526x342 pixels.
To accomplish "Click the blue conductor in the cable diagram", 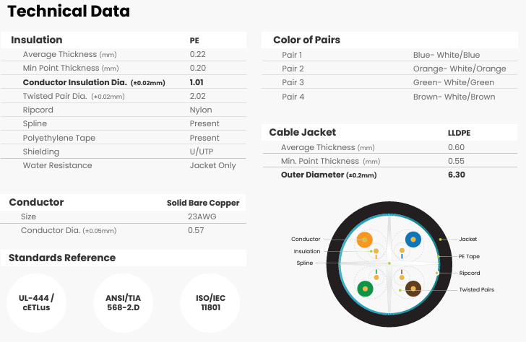I will pos(413,240).
